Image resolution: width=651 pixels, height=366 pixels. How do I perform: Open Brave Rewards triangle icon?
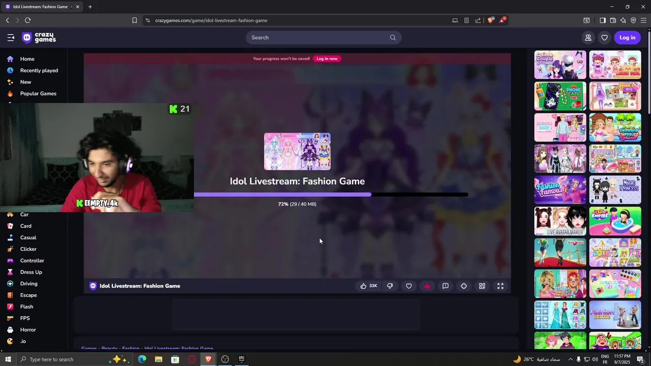pos(502,20)
